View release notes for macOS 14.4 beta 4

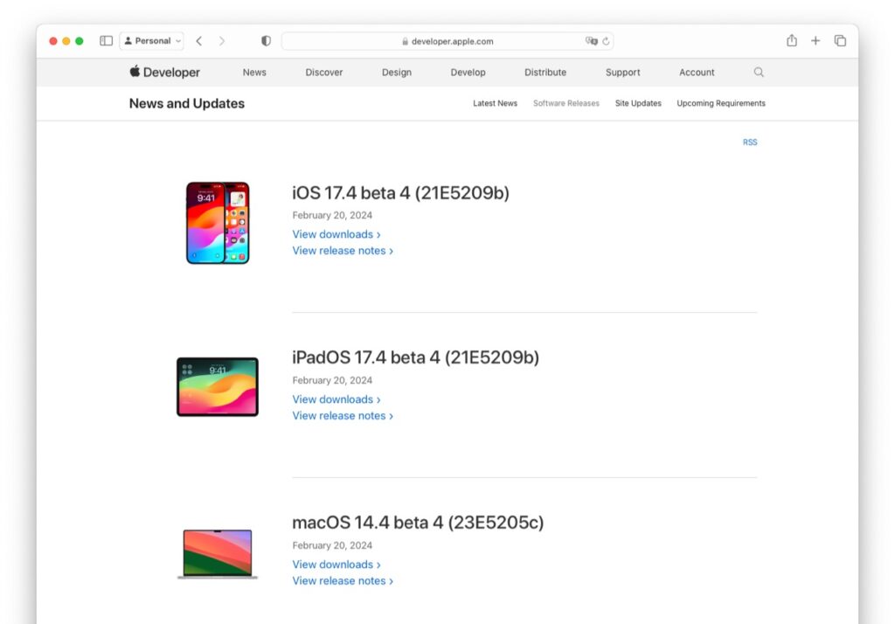pyautogui.click(x=343, y=580)
